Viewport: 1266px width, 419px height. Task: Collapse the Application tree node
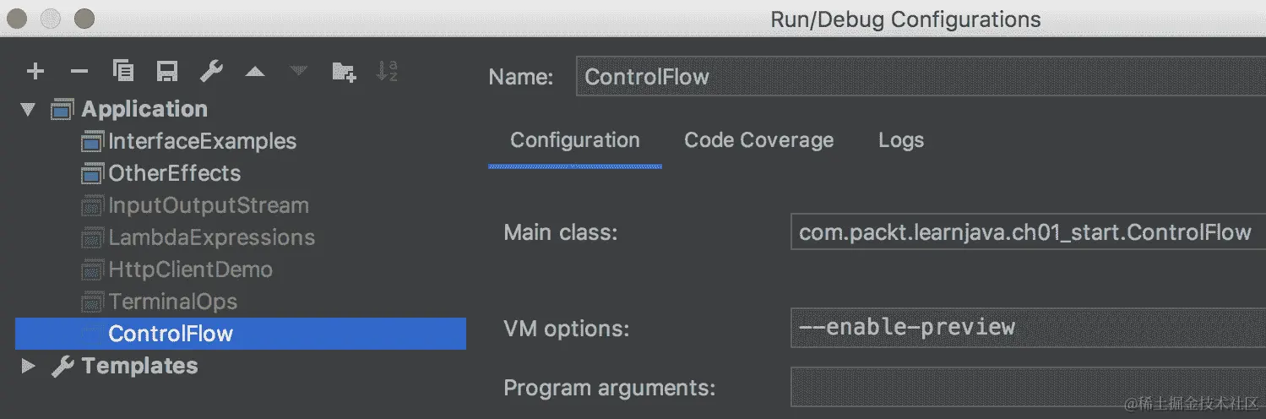(x=29, y=109)
